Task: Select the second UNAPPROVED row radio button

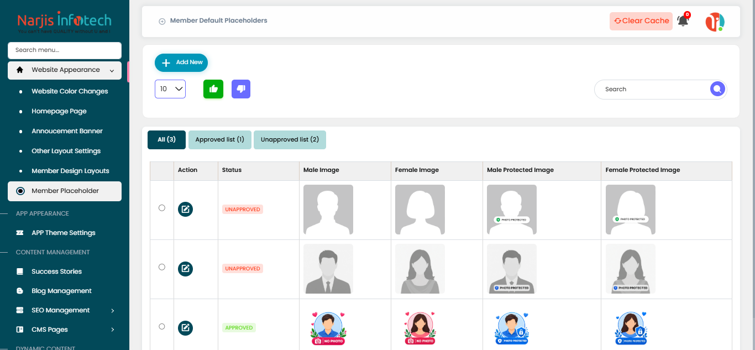Action: pos(162,267)
